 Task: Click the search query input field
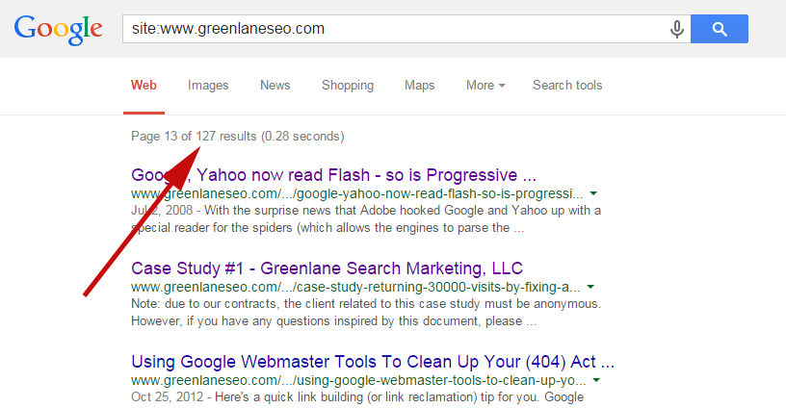[395, 29]
